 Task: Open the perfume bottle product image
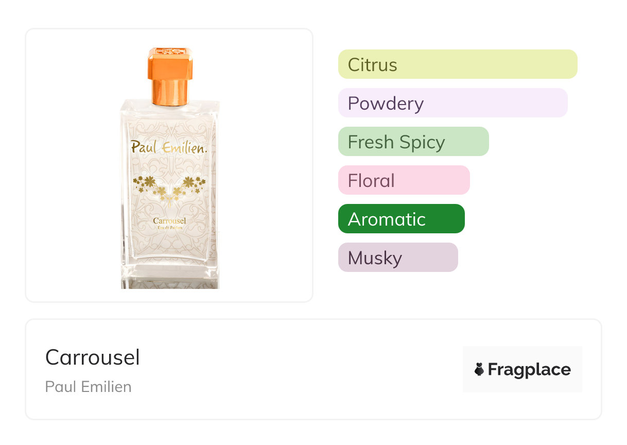pyautogui.click(x=169, y=165)
